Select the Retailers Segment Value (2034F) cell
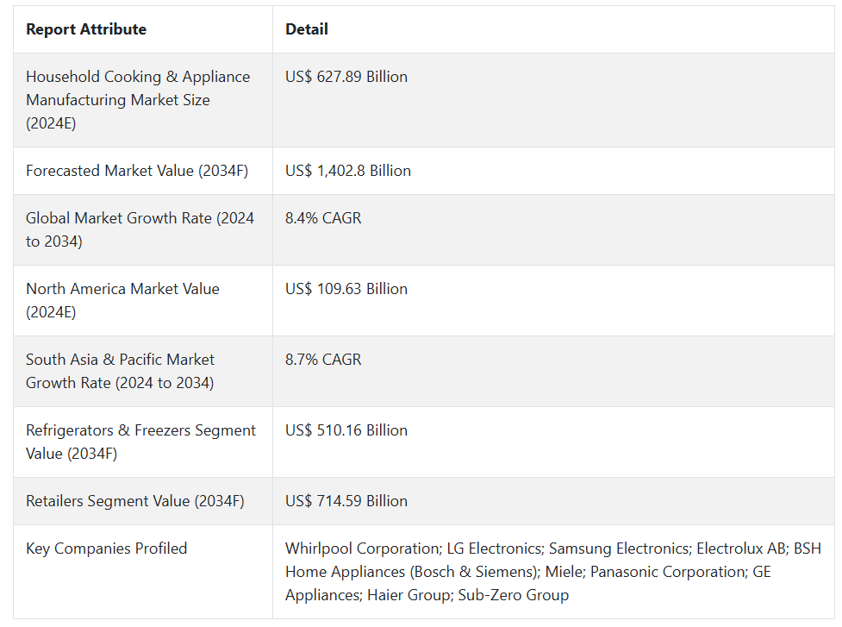The image size is (842, 627). [135, 501]
